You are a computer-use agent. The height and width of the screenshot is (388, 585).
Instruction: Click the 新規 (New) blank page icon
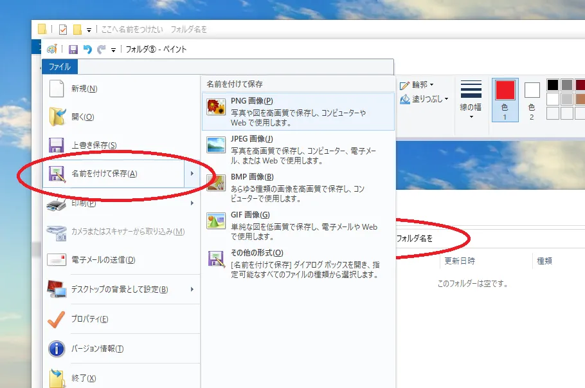tap(57, 89)
